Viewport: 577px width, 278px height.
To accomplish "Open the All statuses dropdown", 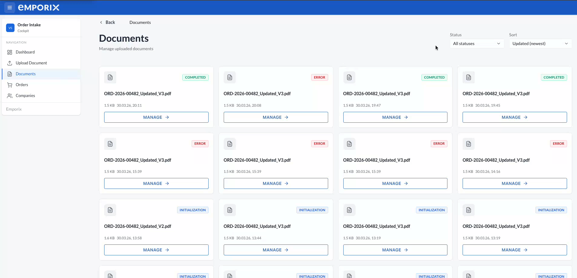I will pyautogui.click(x=477, y=44).
